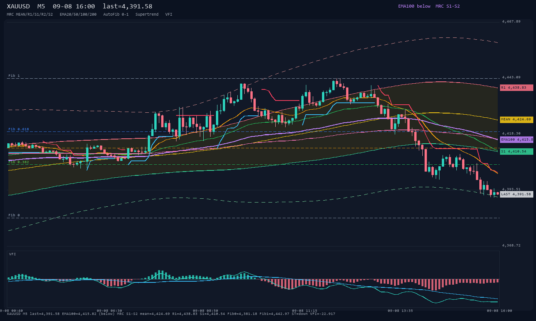Click the MEAN 4,424.69 price tag

pyautogui.click(x=516, y=120)
